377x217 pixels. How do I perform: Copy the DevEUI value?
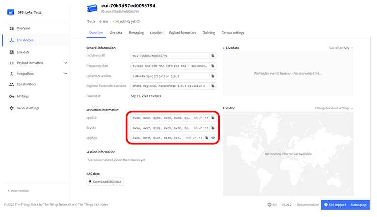pos(213,128)
